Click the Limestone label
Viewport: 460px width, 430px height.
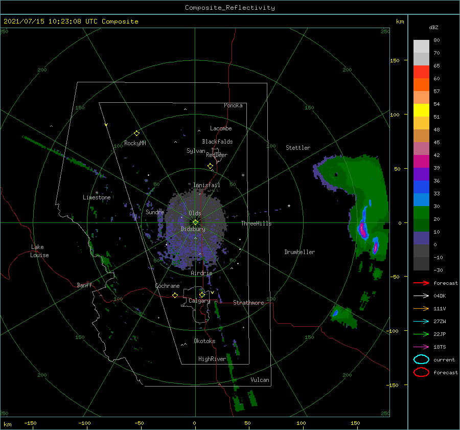point(97,197)
